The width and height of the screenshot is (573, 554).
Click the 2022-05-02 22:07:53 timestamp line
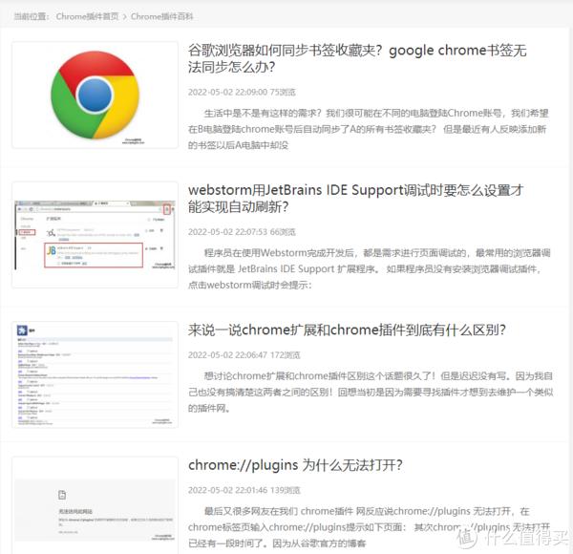[242, 232]
